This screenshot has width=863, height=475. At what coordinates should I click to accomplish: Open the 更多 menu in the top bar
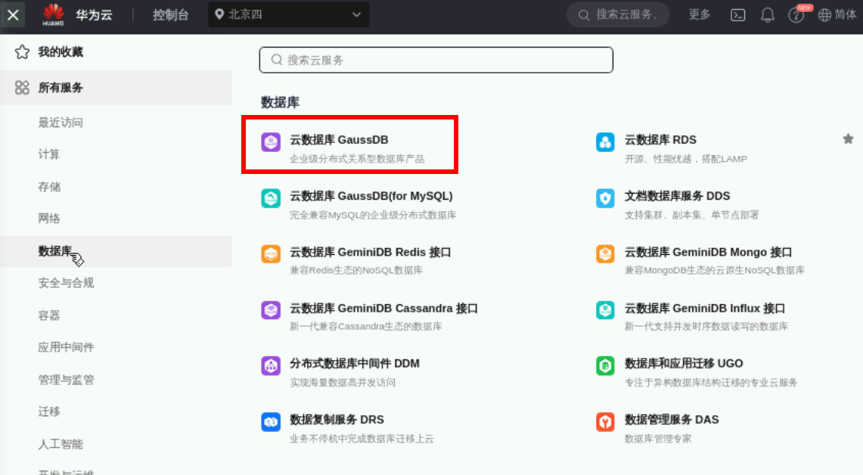[700, 15]
